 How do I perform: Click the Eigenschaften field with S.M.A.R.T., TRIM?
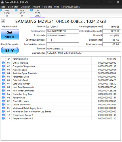(83, 53)
